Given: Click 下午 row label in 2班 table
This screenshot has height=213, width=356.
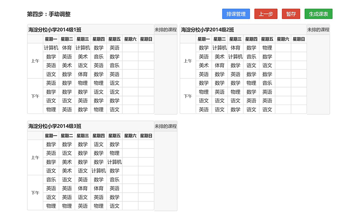Looking at the screenshot, I should click(188, 96).
